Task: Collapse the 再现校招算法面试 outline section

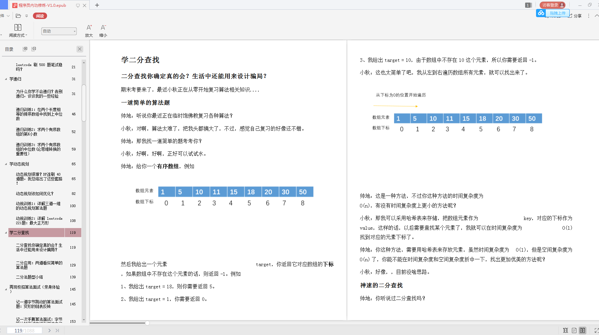Action: (6, 289)
